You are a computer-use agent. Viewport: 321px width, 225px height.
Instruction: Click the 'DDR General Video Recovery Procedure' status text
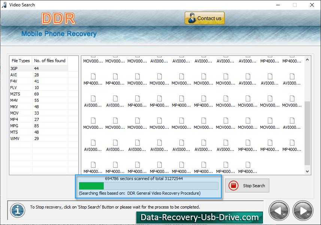tap(164, 193)
